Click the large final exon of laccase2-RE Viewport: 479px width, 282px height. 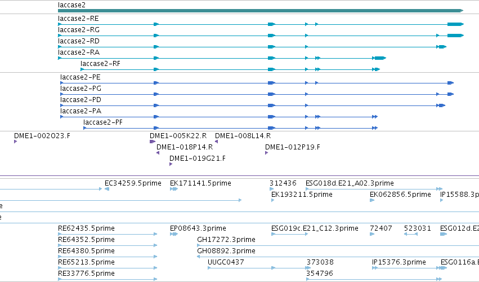point(455,24)
